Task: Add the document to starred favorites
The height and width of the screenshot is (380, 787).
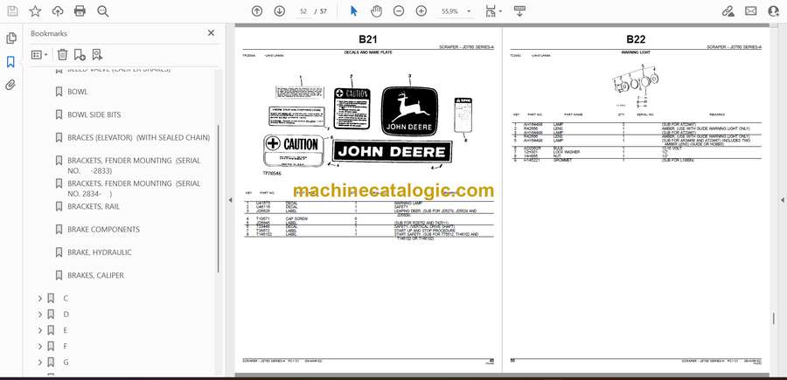Action: tap(35, 11)
